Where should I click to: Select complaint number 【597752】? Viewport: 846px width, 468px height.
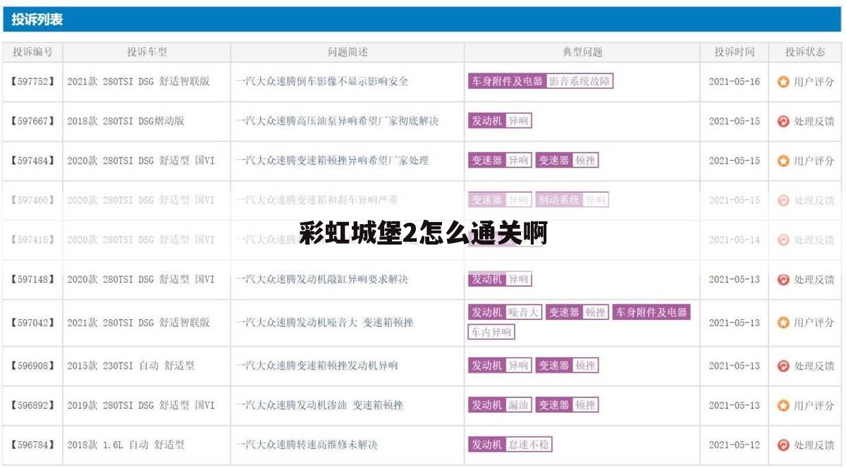point(32,81)
